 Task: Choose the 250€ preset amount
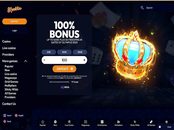tap(80, 52)
